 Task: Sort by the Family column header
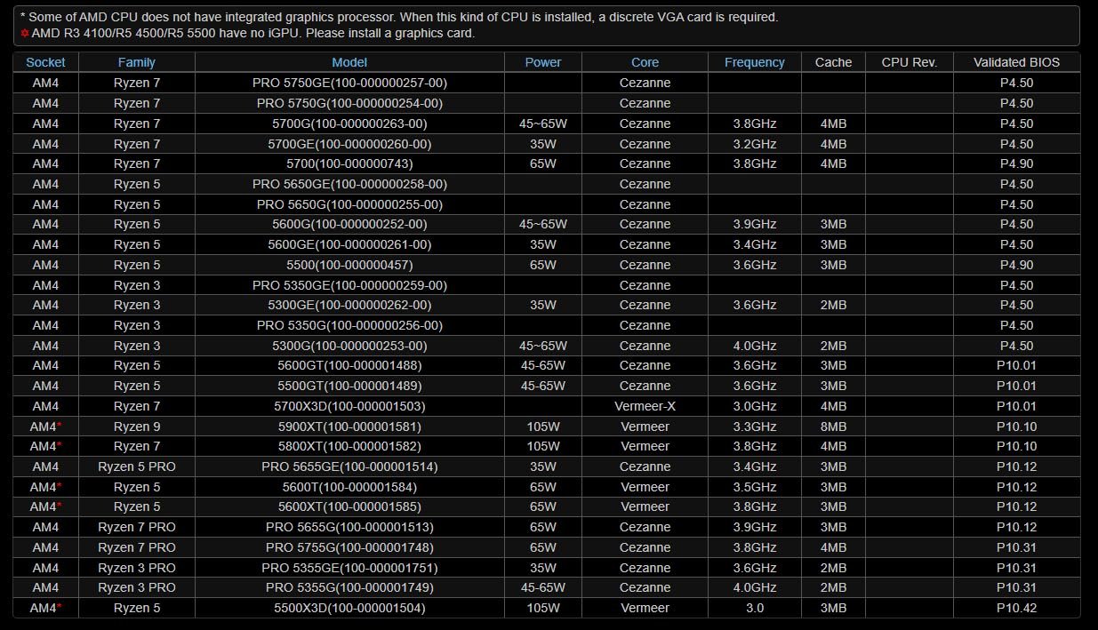136,62
